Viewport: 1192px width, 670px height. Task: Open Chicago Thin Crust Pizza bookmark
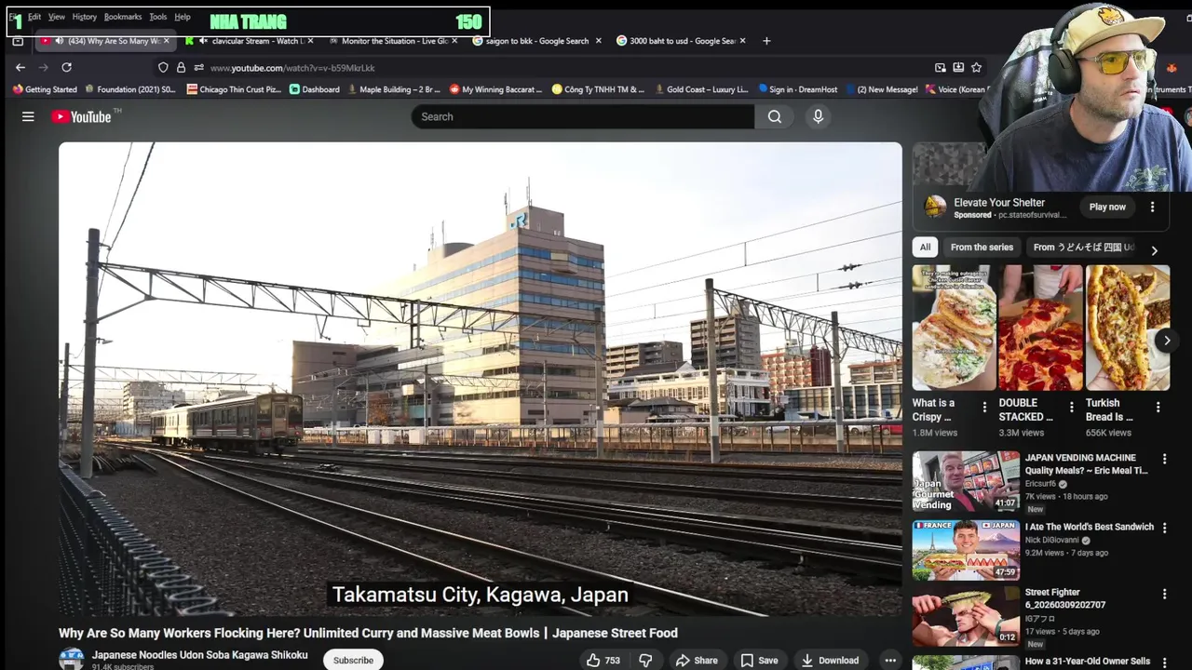[234, 89]
